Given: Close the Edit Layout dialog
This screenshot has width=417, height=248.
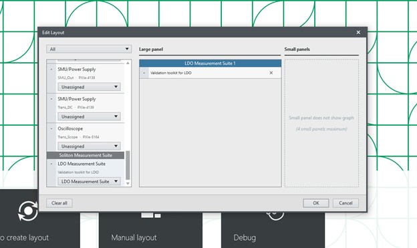Looking at the screenshot, I should pyautogui.click(x=358, y=32).
